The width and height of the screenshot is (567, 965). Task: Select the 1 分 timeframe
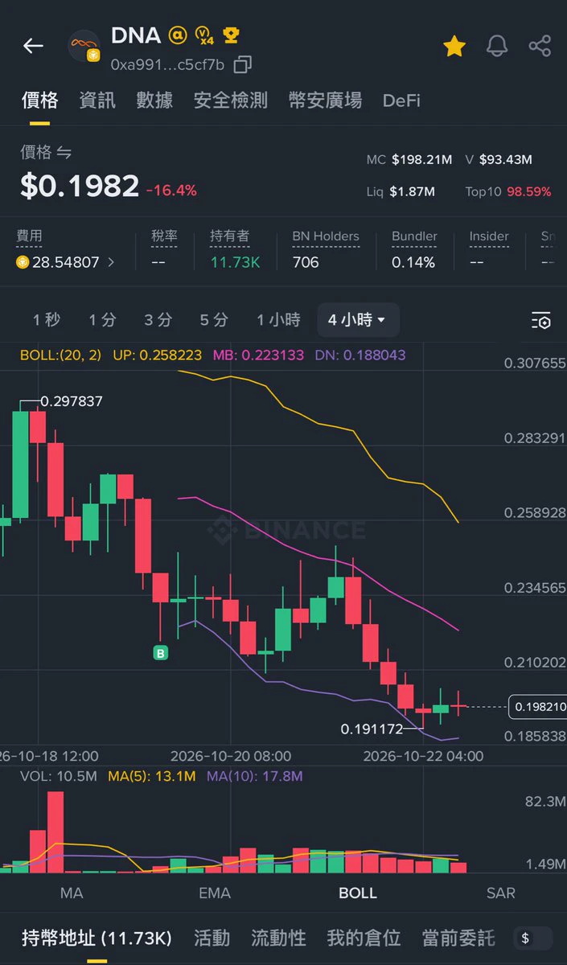[x=102, y=320]
